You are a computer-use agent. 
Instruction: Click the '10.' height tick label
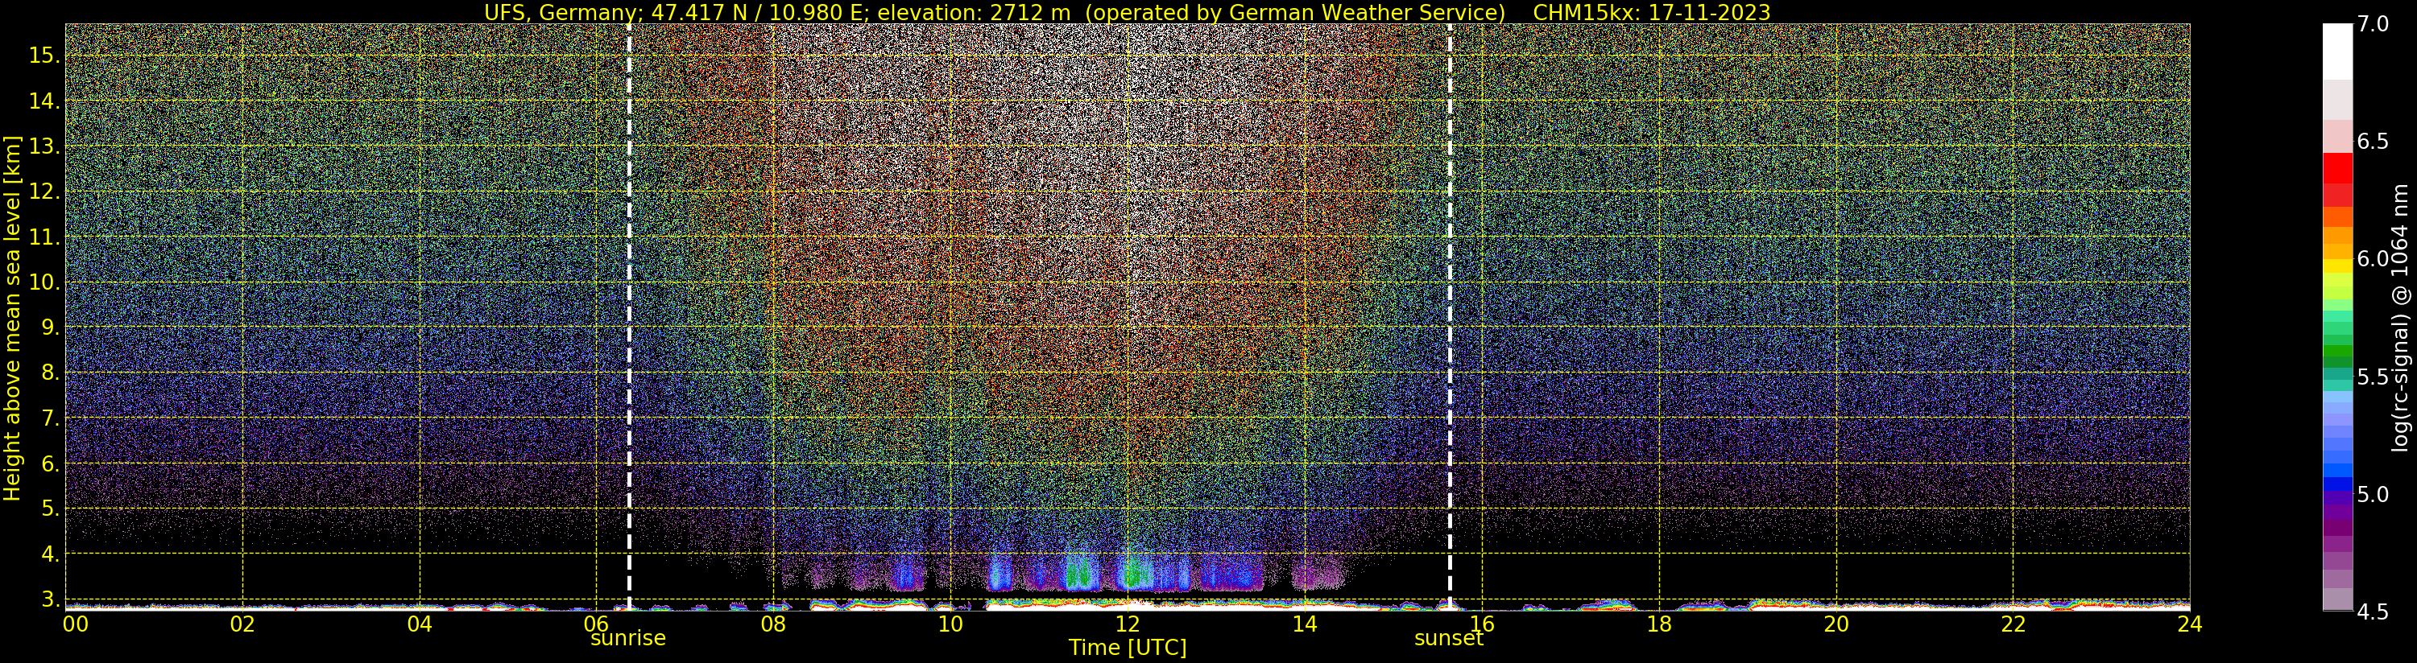[x=44, y=282]
